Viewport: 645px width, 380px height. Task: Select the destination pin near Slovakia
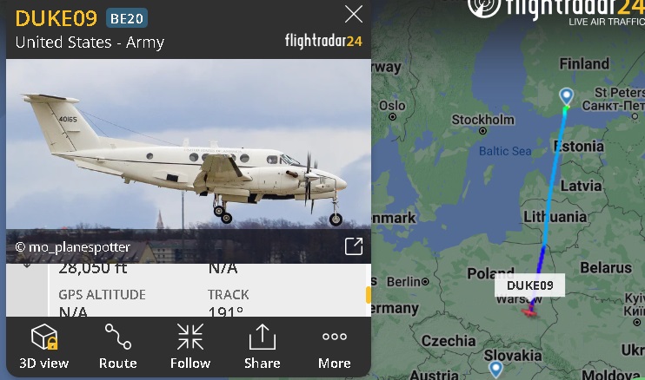click(x=495, y=369)
